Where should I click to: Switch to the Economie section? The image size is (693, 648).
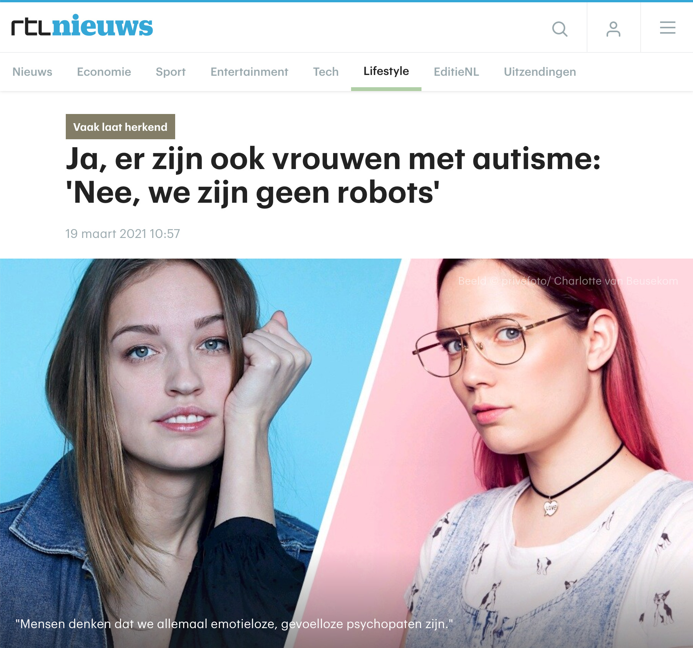pos(104,72)
